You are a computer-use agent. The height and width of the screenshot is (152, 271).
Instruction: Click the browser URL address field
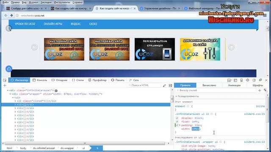click(x=111, y=16)
